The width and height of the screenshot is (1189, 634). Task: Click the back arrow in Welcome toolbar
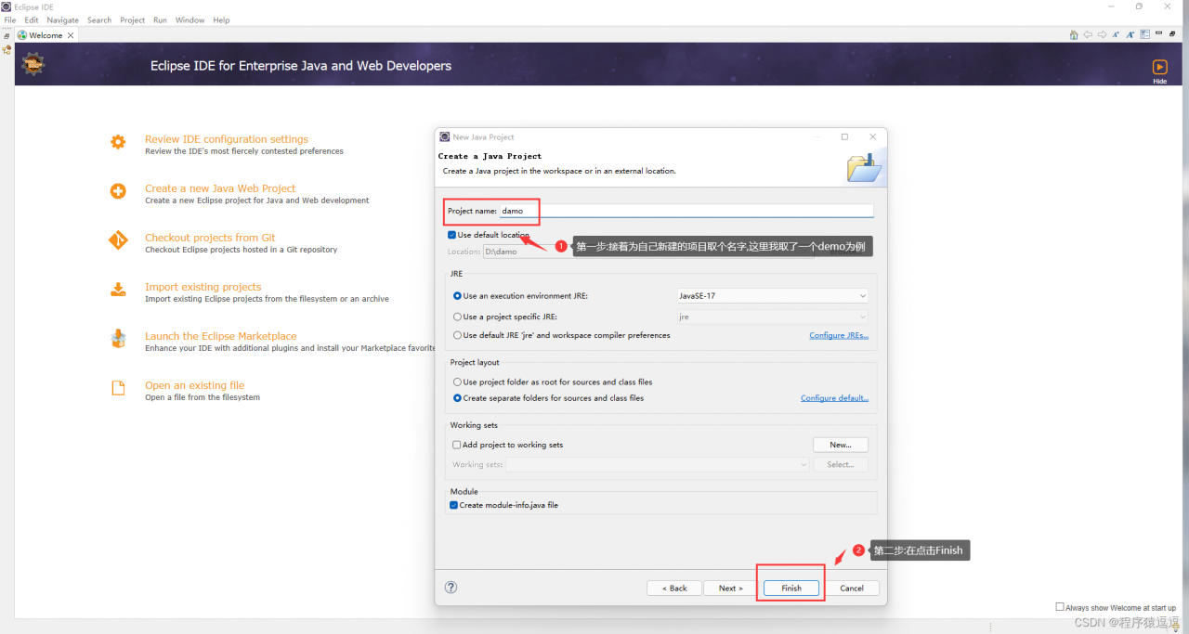pos(1088,34)
